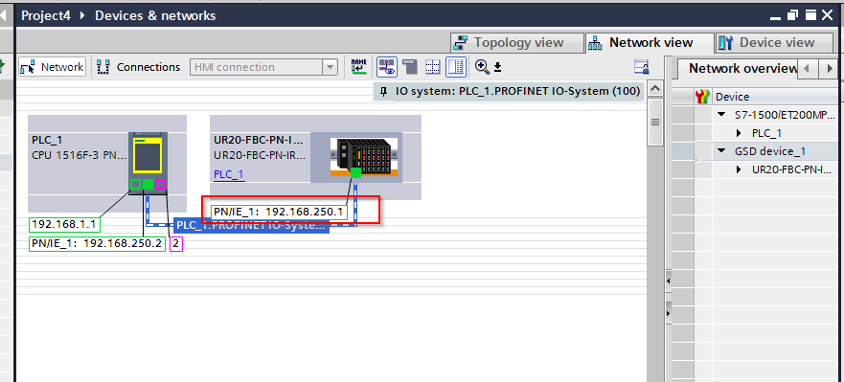Open zoom level dropdown arrow
Viewport: 844px width, 382px height.
pyautogui.click(x=498, y=67)
